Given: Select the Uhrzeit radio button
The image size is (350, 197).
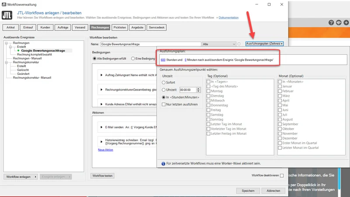Looking at the screenshot, I should [164, 90].
